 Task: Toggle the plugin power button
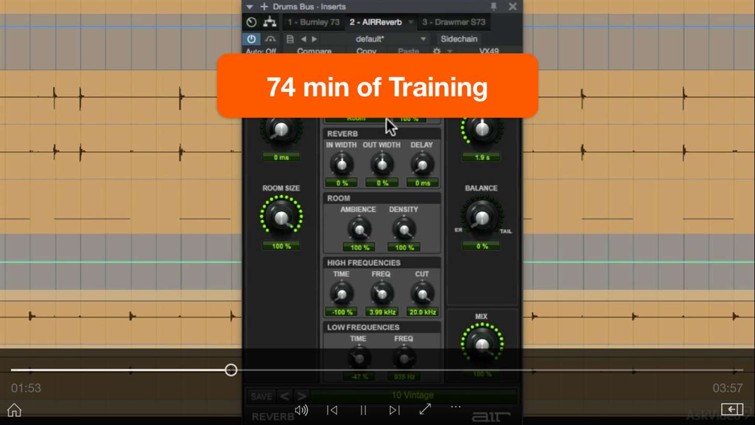pyautogui.click(x=251, y=39)
